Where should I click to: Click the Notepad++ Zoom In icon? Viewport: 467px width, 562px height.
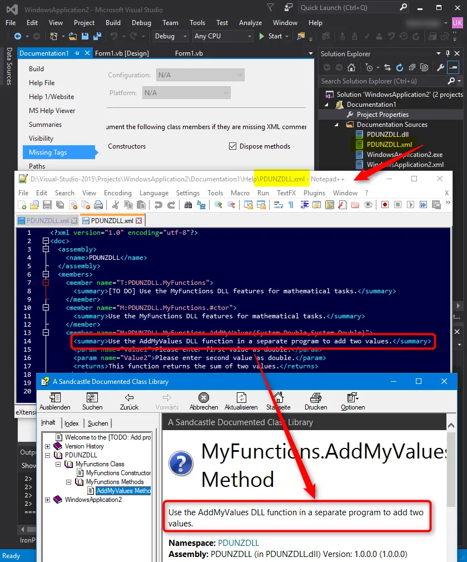click(218, 205)
